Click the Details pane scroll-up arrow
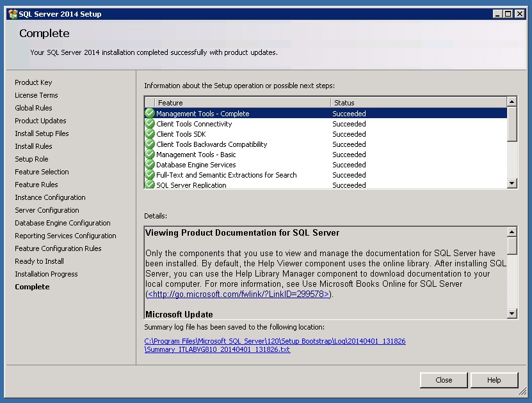This screenshot has height=403, width=532. 512,232
